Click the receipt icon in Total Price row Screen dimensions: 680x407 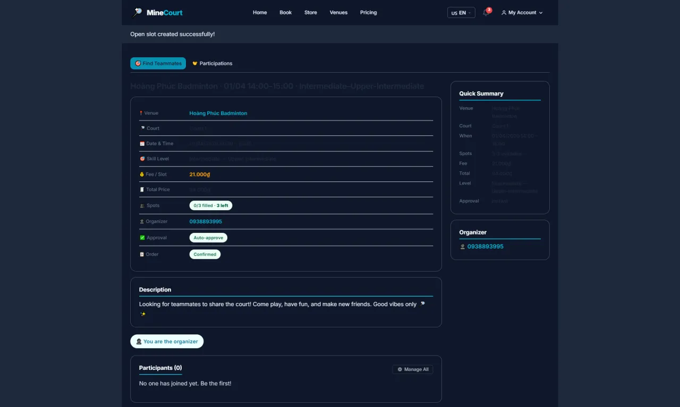click(142, 189)
